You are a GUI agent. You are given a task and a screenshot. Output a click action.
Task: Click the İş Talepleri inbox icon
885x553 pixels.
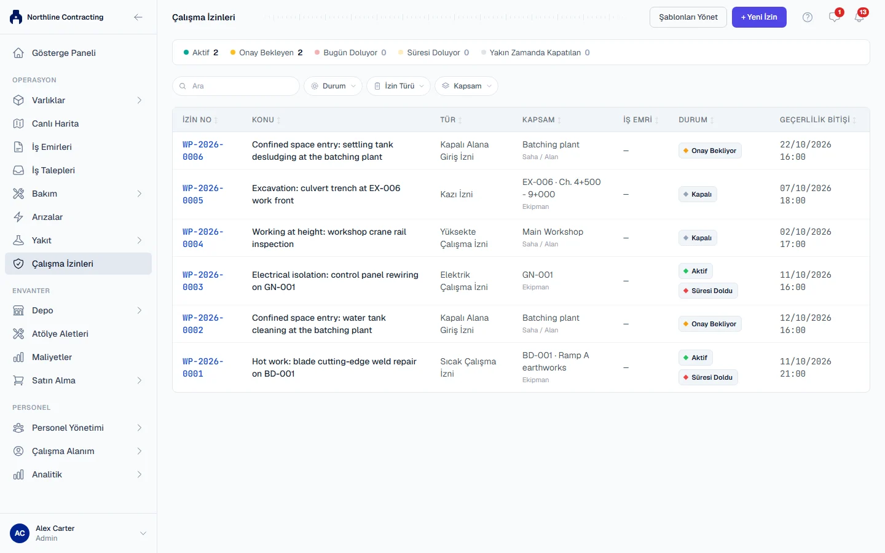point(18,170)
